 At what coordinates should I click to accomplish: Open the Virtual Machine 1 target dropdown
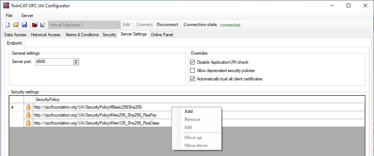click(84, 25)
